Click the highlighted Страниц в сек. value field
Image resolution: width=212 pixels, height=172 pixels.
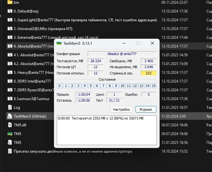pos(148,73)
